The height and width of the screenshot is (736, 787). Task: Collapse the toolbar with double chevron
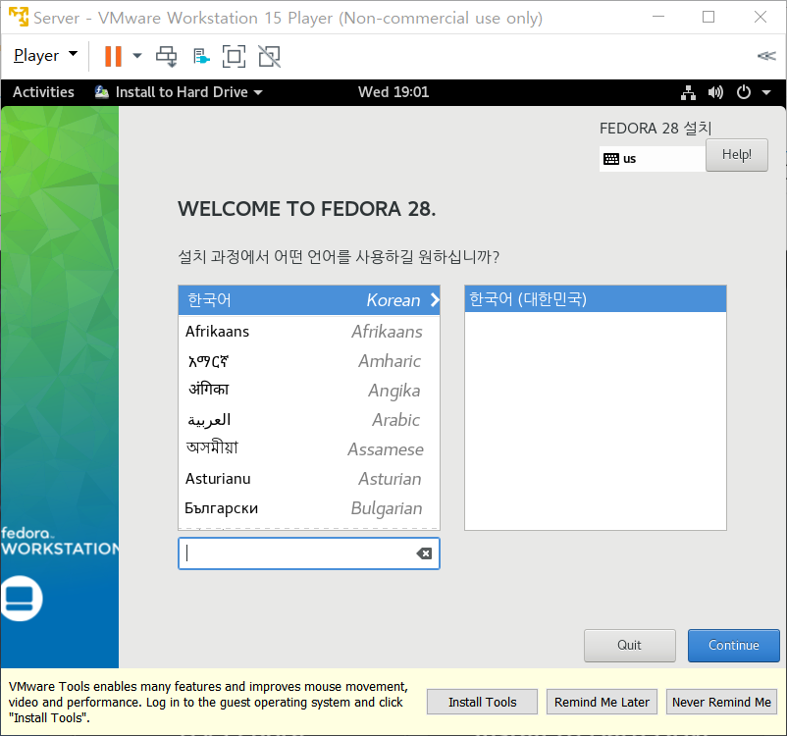tap(766, 56)
